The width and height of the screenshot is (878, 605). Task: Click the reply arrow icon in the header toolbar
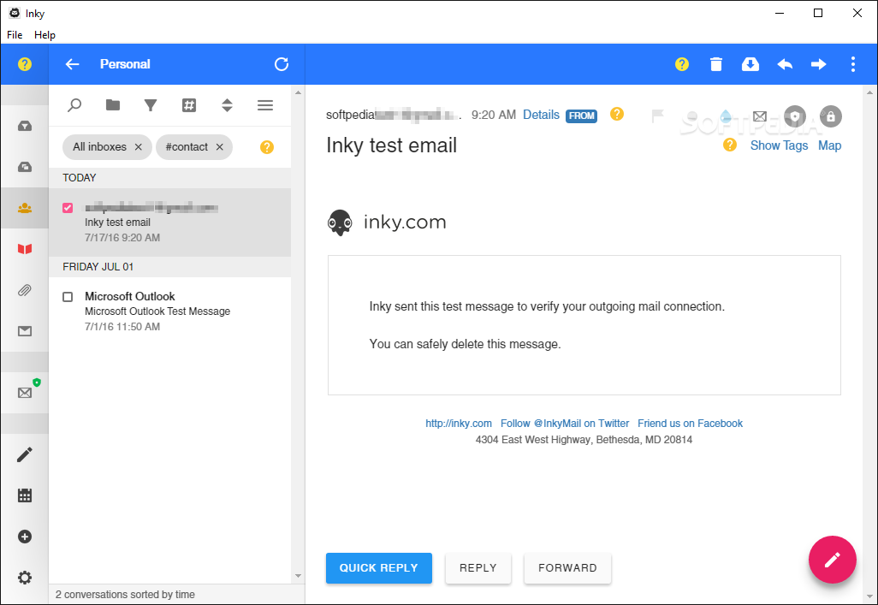[785, 64]
